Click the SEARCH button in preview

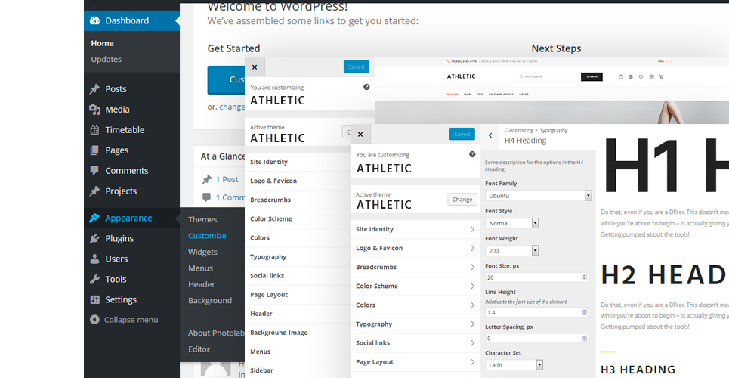tap(592, 77)
